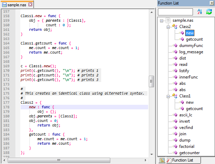Focus the function search field
This screenshot has height=164, width=215.
175,12
